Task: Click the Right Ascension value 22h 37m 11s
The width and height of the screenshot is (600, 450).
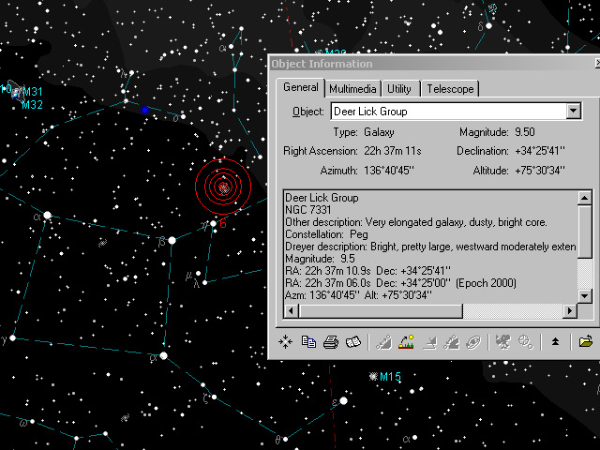Action: (x=393, y=151)
